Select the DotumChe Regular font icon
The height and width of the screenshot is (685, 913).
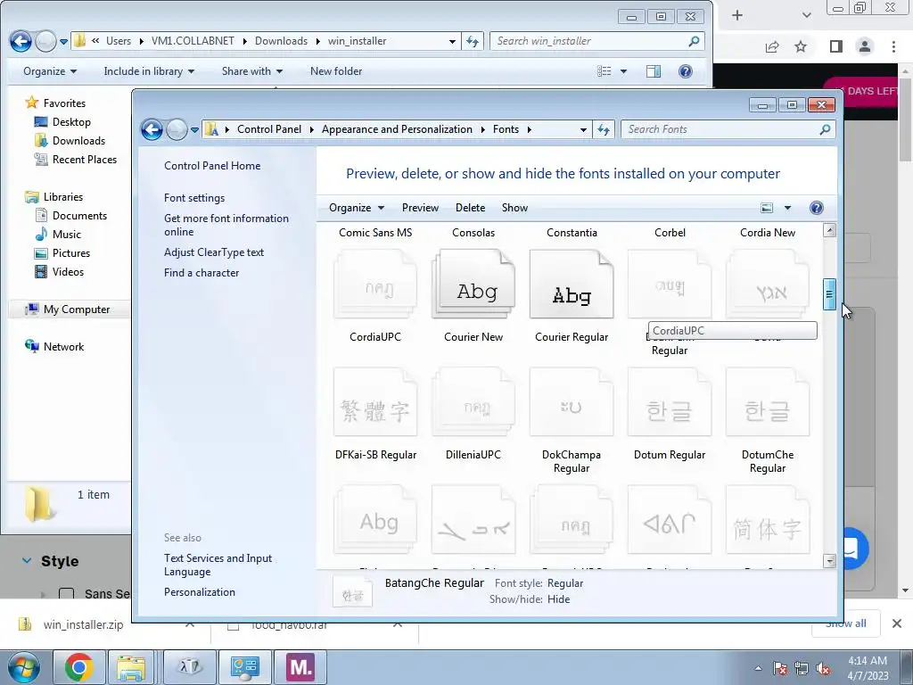tap(768, 402)
